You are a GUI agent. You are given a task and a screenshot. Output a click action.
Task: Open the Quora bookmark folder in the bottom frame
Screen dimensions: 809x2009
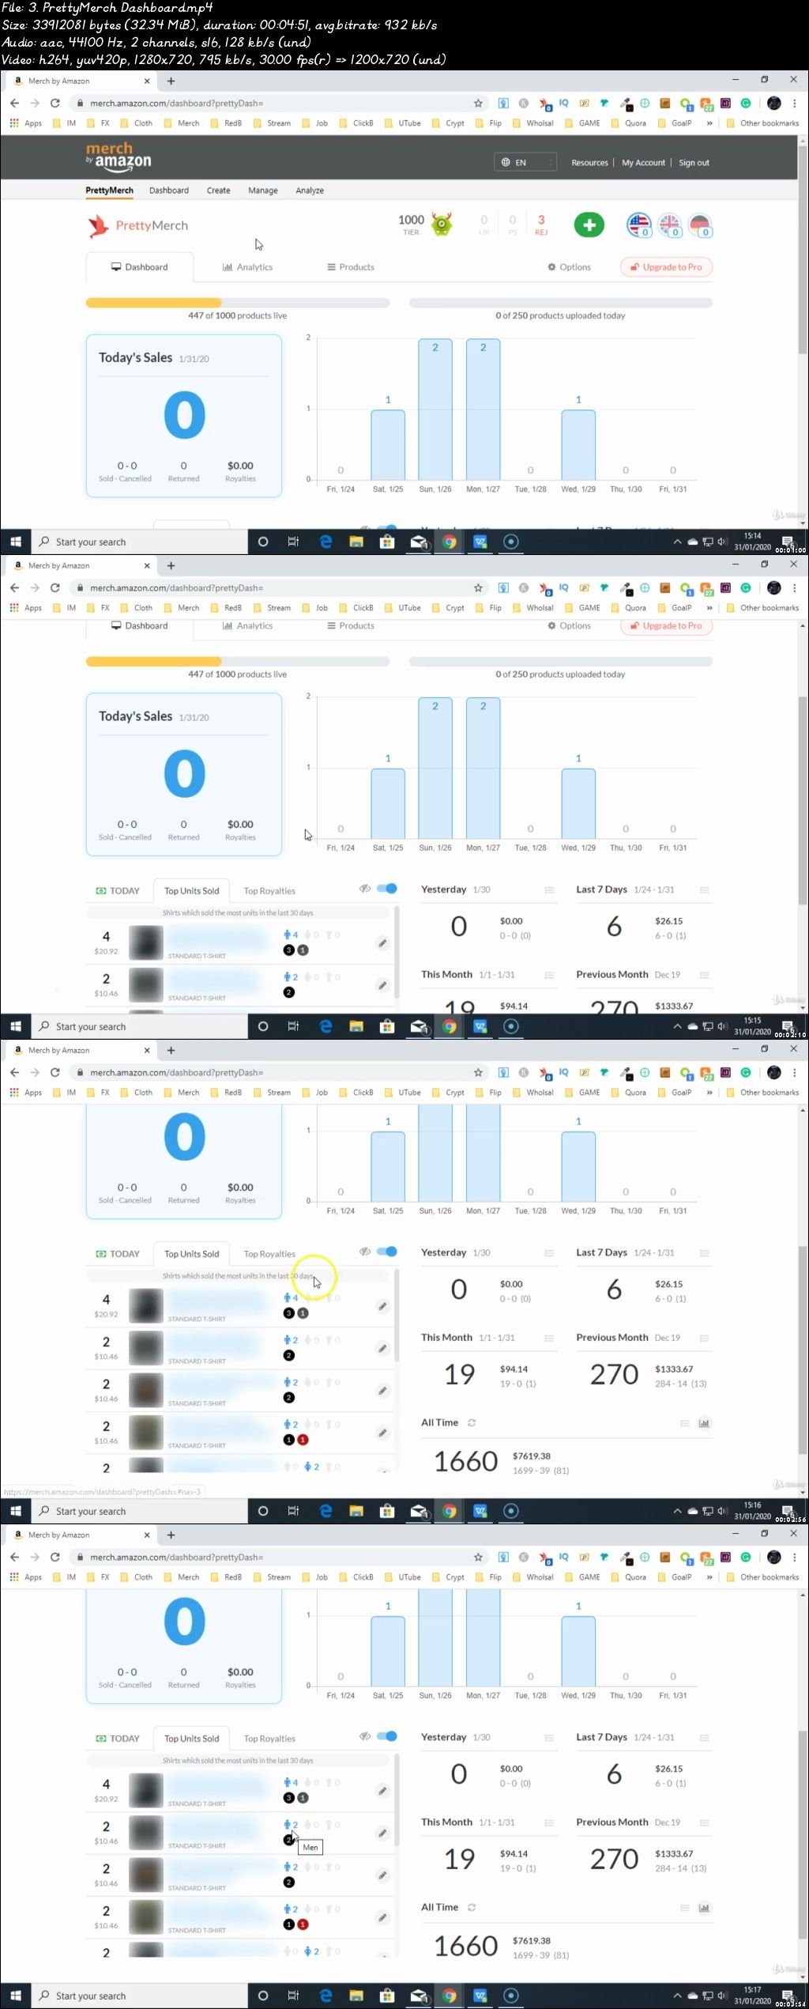point(629,1577)
